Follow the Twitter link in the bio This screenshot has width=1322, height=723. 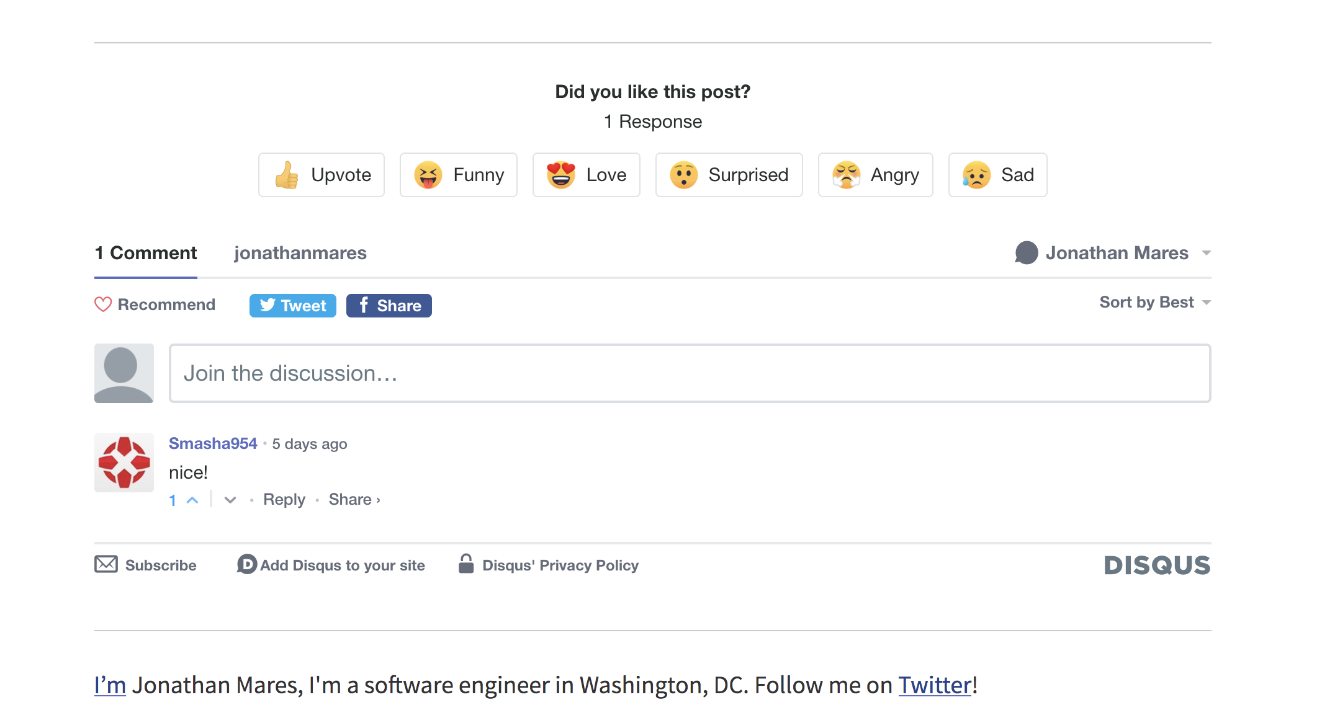[x=933, y=685]
